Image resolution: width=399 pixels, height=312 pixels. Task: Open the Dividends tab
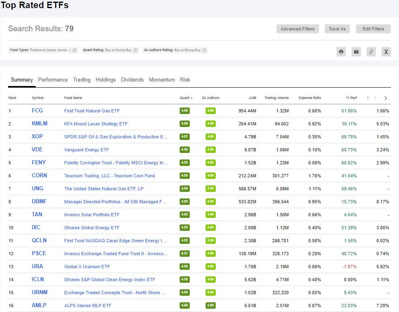[132, 80]
